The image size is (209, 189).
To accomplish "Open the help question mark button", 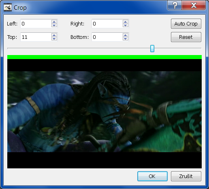I will pyautogui.click(x=175, y=5).
